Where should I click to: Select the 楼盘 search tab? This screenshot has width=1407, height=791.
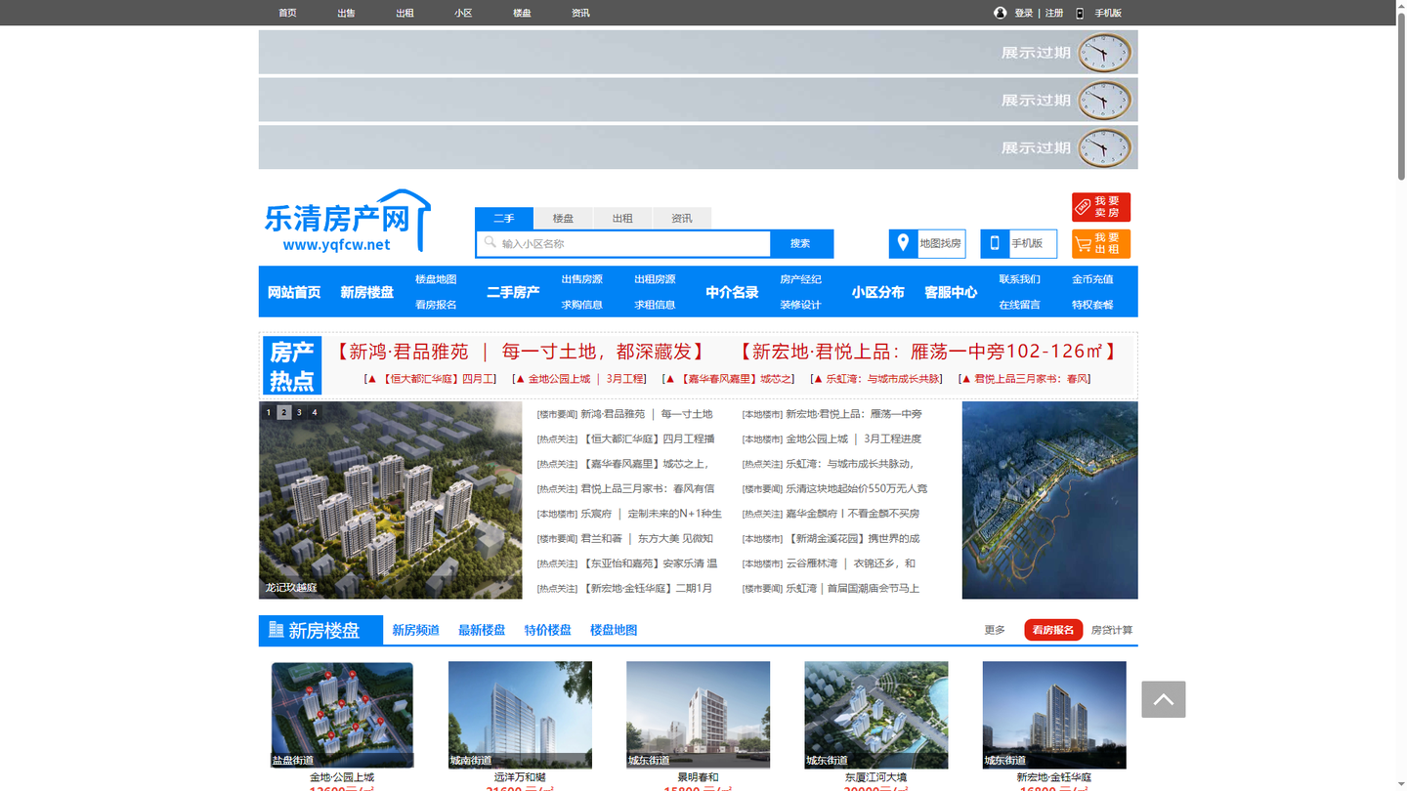click(563, 218)
